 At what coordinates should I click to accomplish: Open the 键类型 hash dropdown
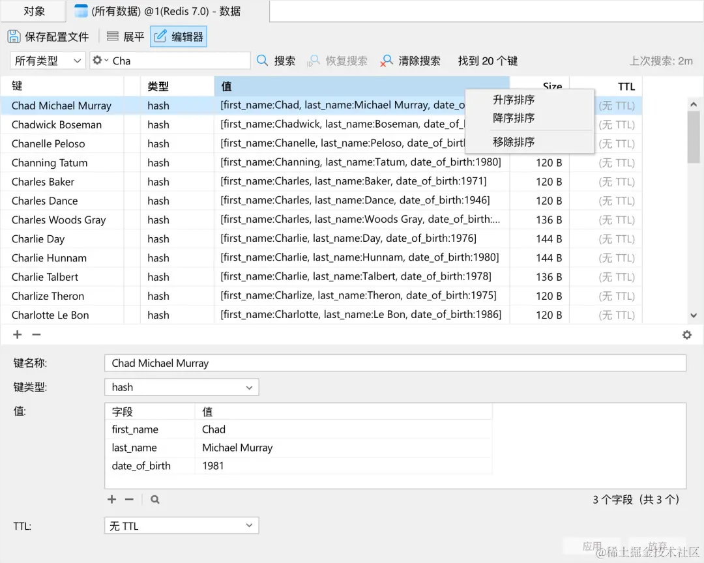tap(182, 387)
